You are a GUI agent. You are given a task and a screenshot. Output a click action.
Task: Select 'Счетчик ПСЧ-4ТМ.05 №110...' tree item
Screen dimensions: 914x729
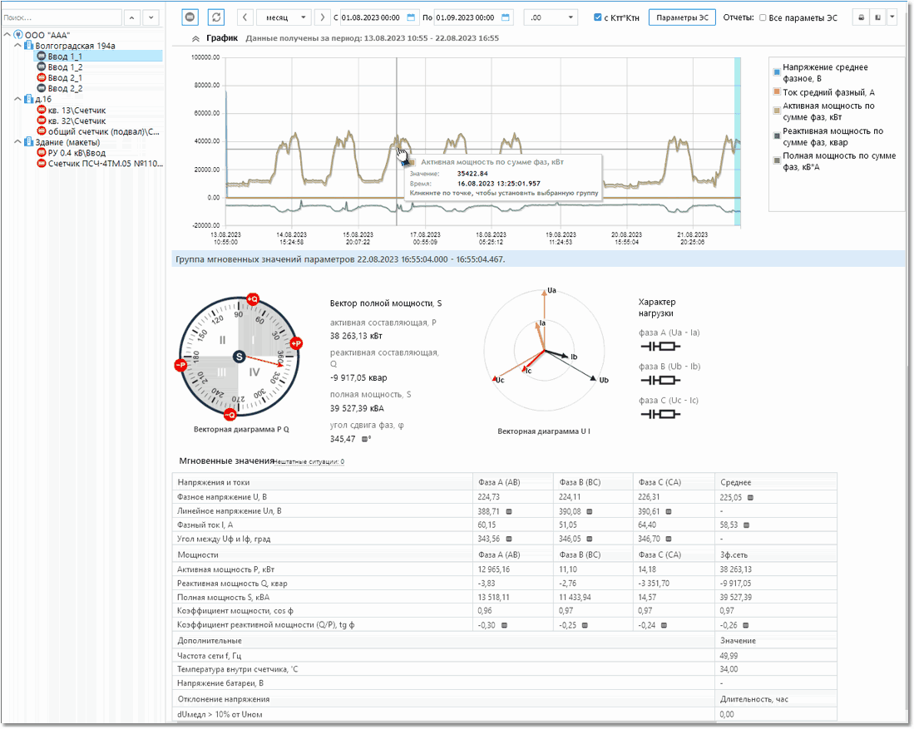tap(106, 164)
